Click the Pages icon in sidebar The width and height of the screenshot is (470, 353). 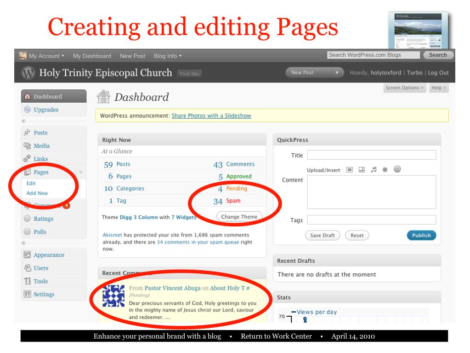pos(27,172)
